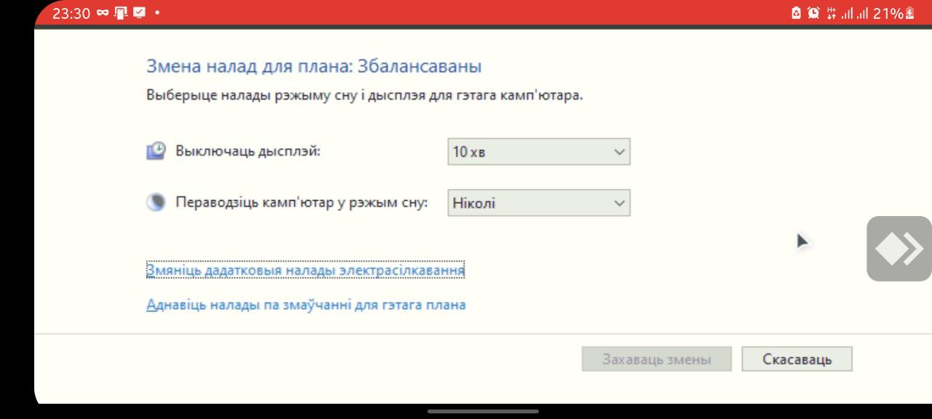
Task: Tap the 23:30 clock in status bar
Action: (71, 13)
